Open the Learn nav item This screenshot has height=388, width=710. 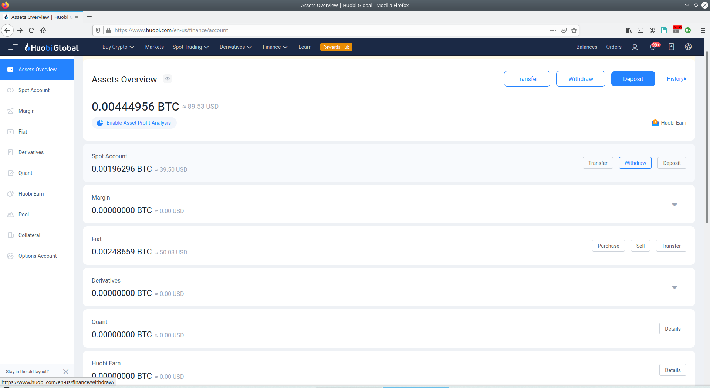point(305,47)
